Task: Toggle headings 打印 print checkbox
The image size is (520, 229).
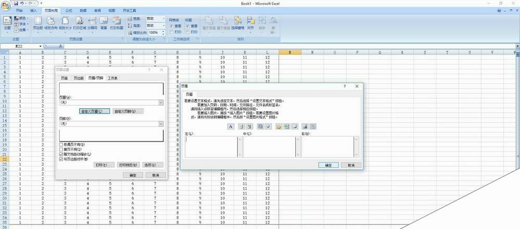Action: [188, 32]
